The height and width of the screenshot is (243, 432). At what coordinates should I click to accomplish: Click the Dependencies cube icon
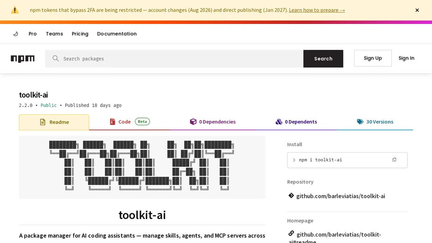(193, 122)
